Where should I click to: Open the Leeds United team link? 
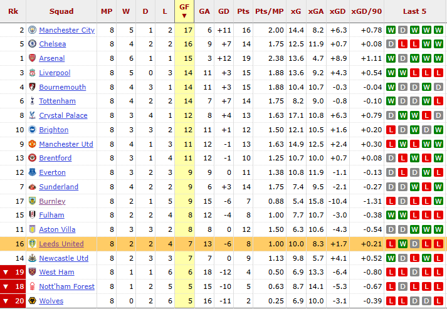click(x=61, y=244)
